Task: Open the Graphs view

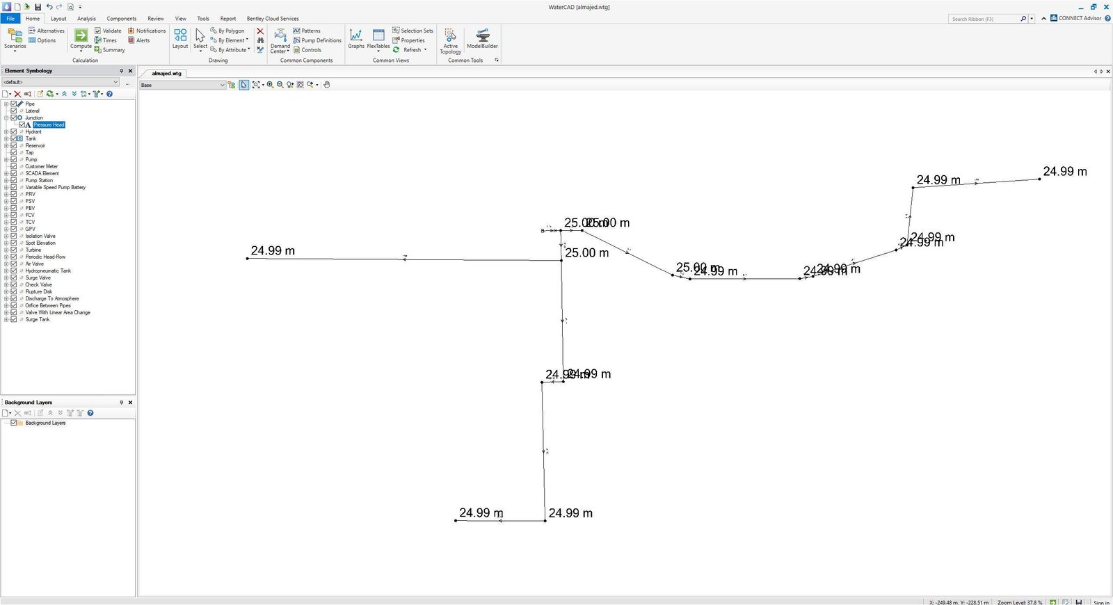Action: pos(355,38)
